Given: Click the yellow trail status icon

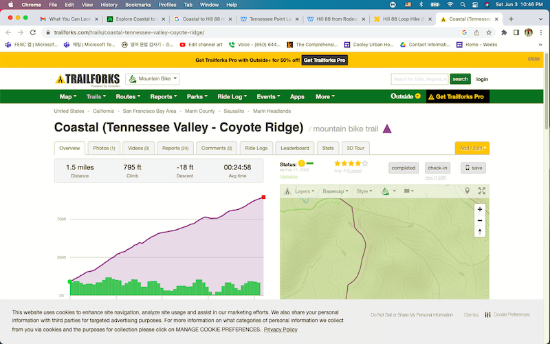Looking at the screenshot, I should coord(301,164).
